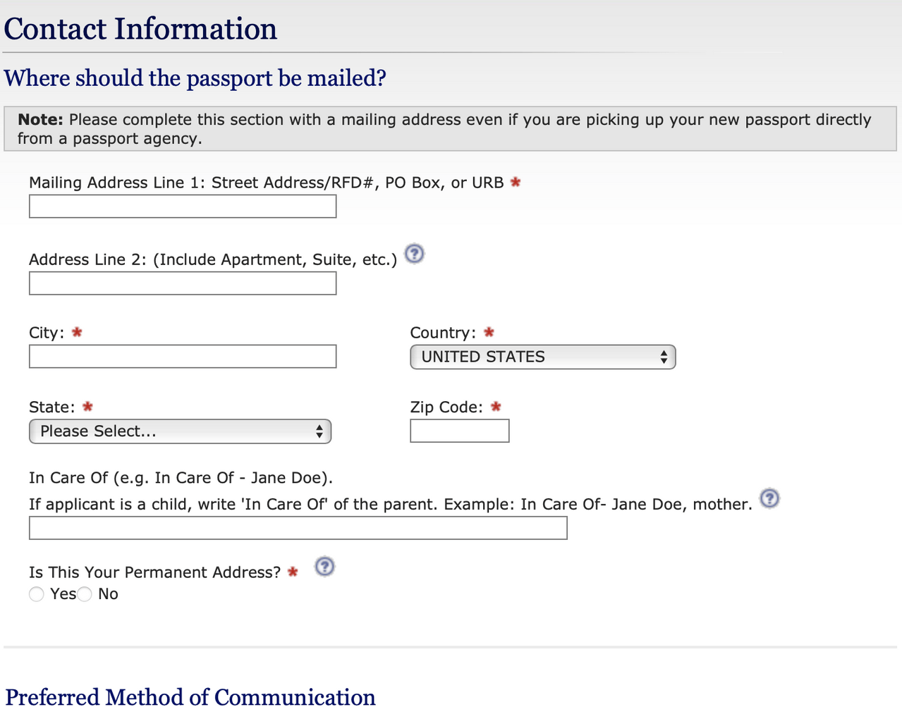This screenshot has width=902, height=719.
Task: Open help icon beside Address Line 2
Action: pyautogui.click(x=415, y=254)
